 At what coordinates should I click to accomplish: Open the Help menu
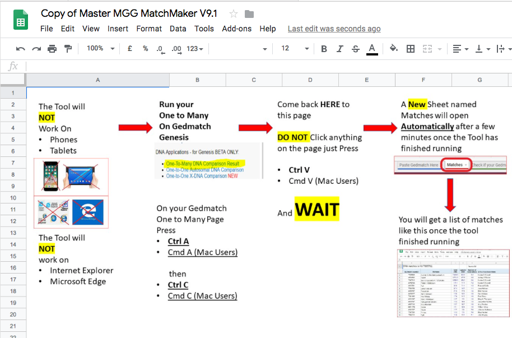[268, 29]
